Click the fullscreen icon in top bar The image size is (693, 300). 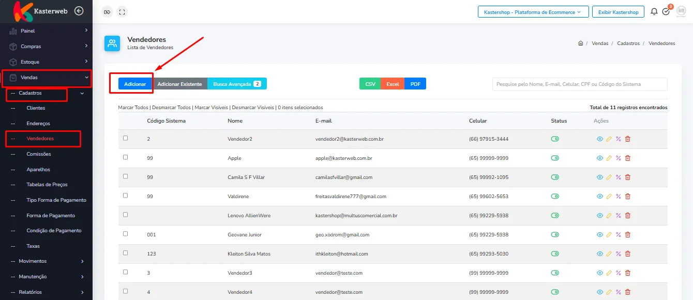point(122,11)
